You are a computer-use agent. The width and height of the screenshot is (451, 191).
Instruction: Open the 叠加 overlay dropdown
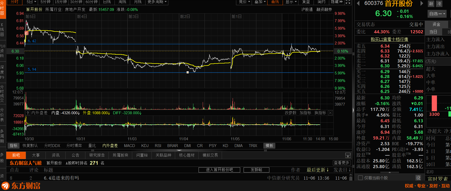(260, 2)
